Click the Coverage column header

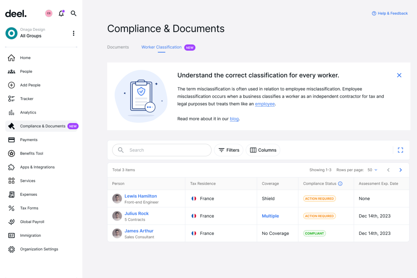click(270, 184)
